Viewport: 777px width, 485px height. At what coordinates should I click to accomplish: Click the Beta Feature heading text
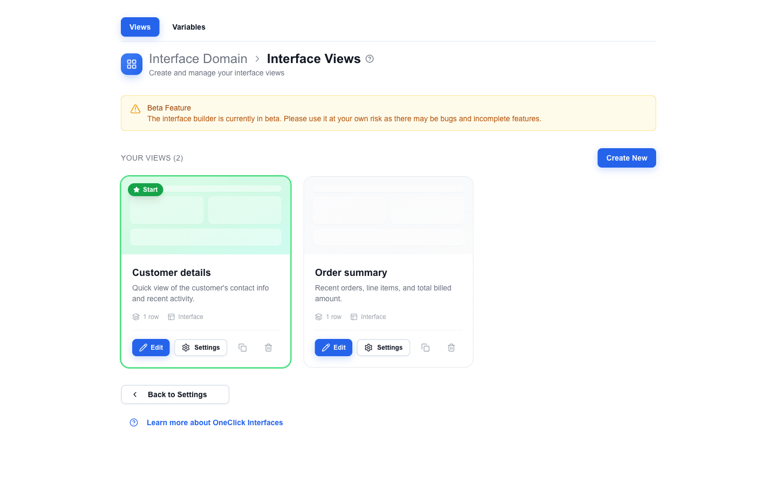[169, 108]
